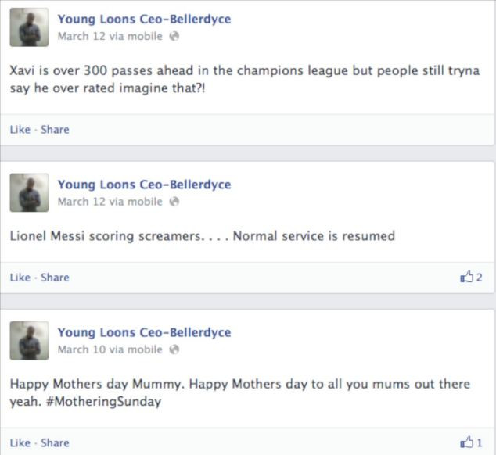Open the profile picture on the Xavi post

pyautogui.click(x=29, y=27)
